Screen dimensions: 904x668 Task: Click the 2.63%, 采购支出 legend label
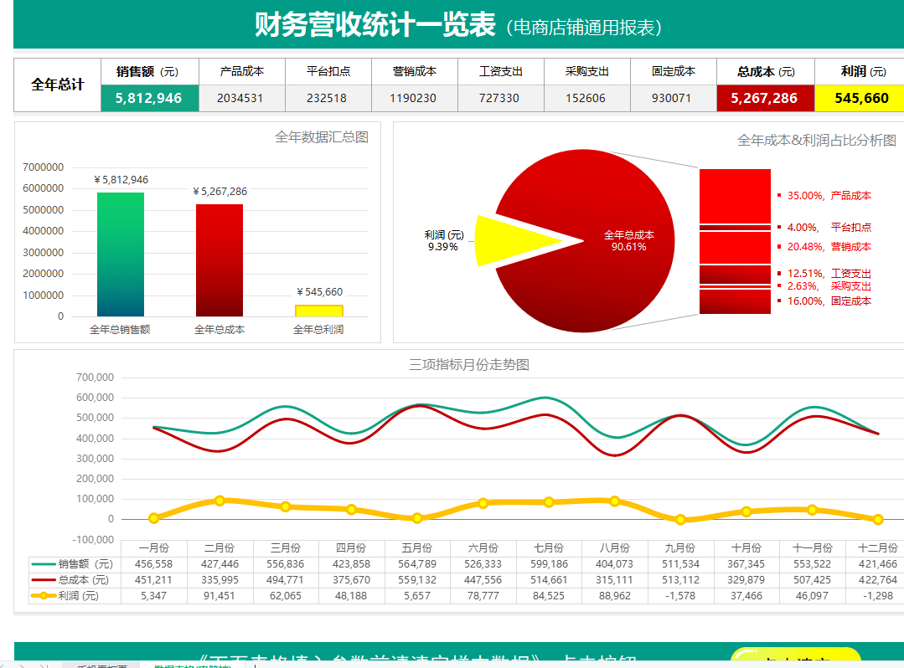[x=829, y=286]
